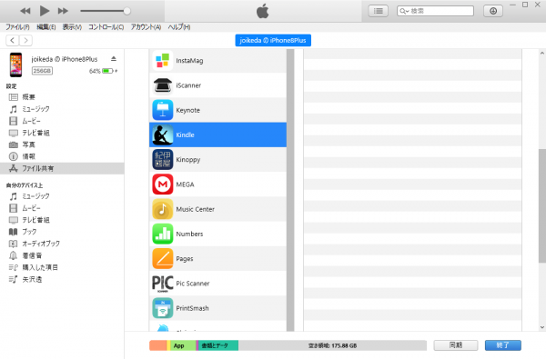546x359 pixels.
Task: Select the Pages app
Action: (218, 258)
